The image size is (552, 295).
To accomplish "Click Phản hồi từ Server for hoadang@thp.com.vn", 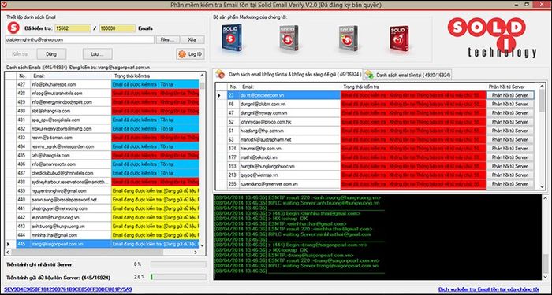I will pyautogui.click(x=509, y=131).
